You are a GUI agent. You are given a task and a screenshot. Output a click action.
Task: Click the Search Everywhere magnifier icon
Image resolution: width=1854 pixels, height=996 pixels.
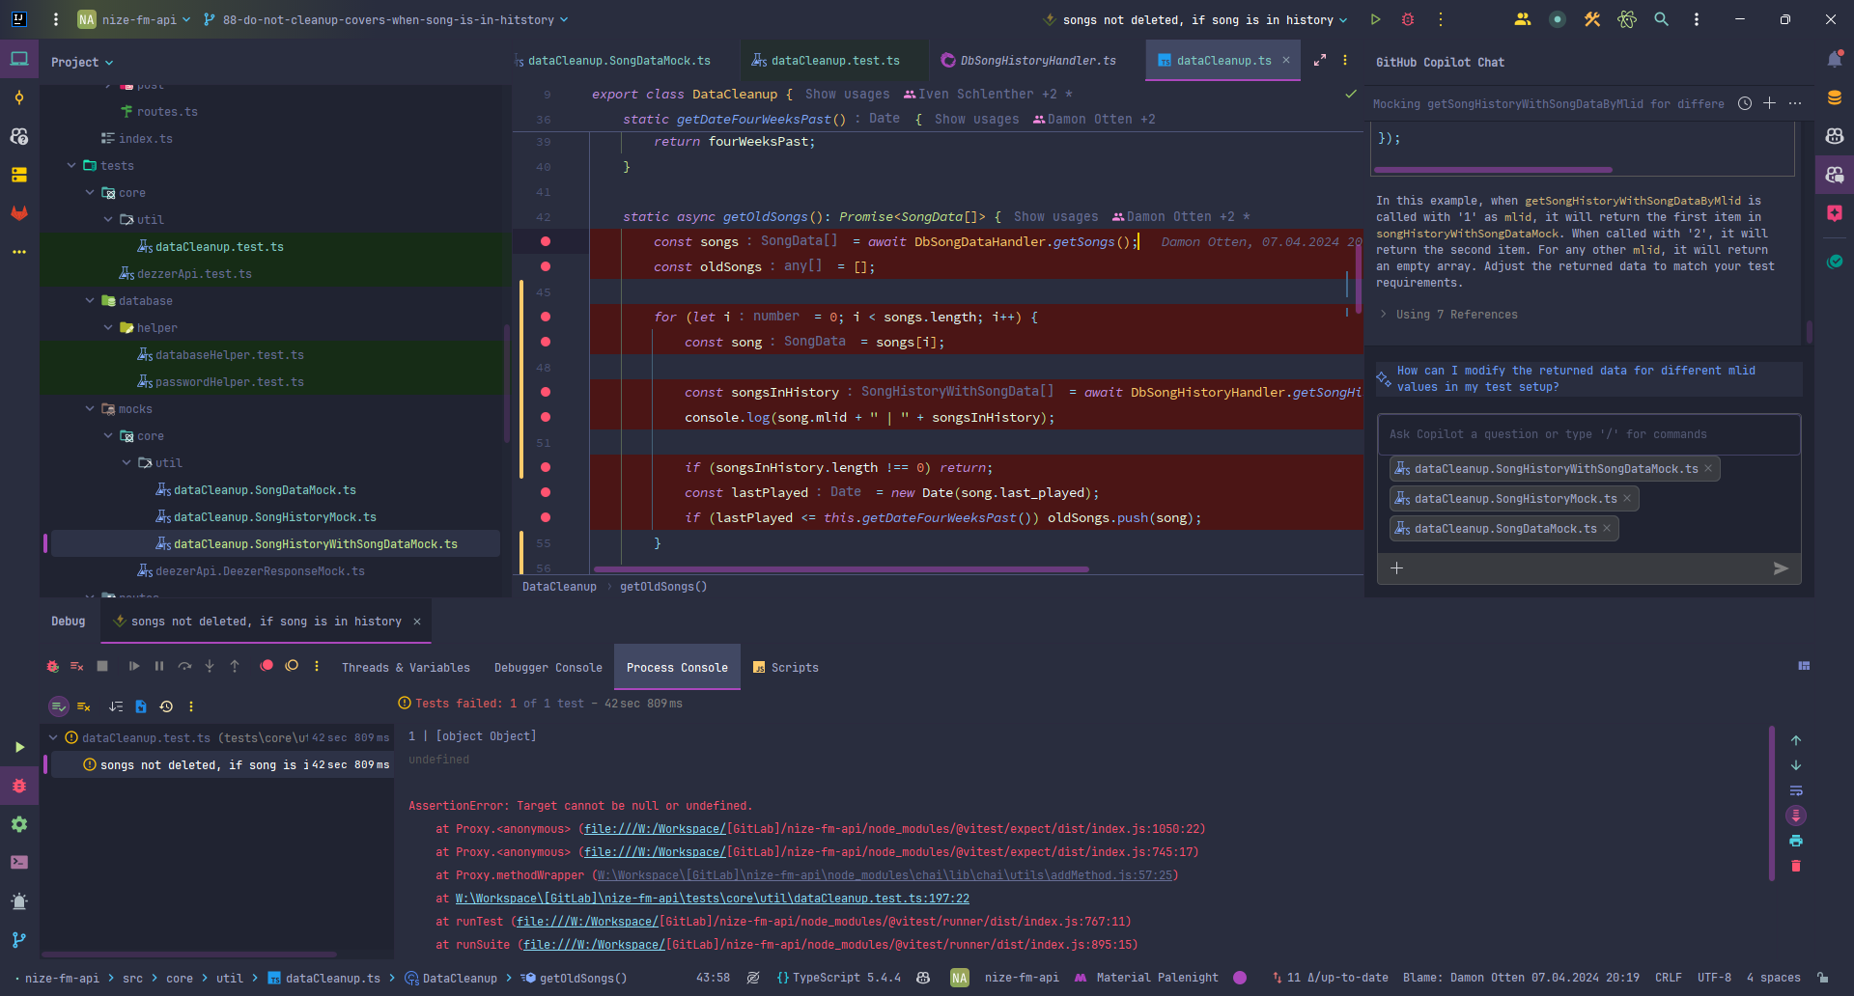1661,19
